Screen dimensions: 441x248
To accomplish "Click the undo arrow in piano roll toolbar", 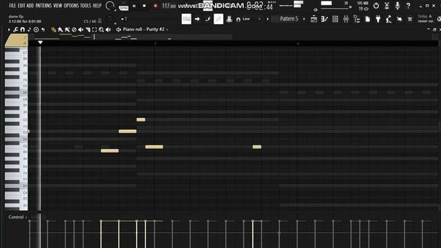I will click(43, 30).
